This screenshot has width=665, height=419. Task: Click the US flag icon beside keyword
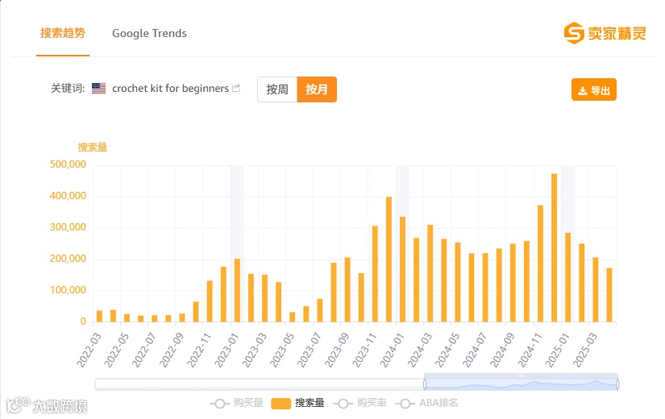(x=98, y=89)
